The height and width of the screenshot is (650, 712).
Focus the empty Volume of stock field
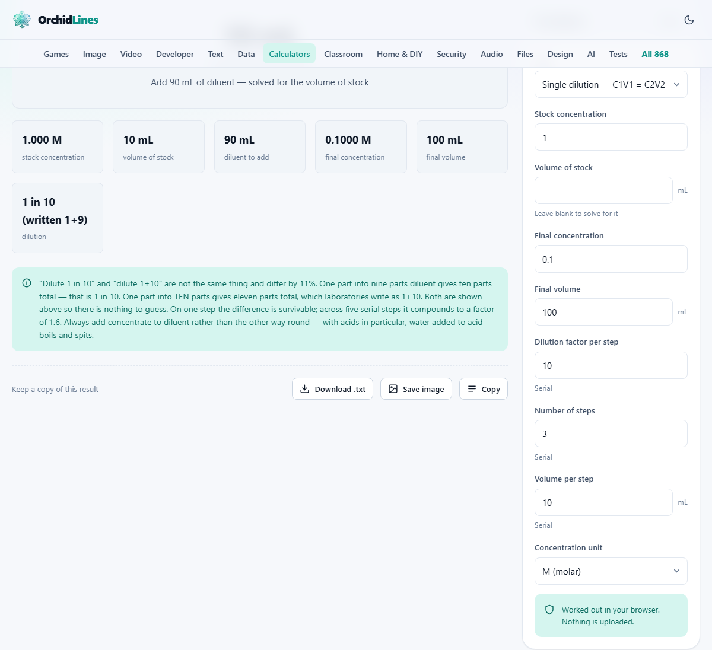coord(603,190)
